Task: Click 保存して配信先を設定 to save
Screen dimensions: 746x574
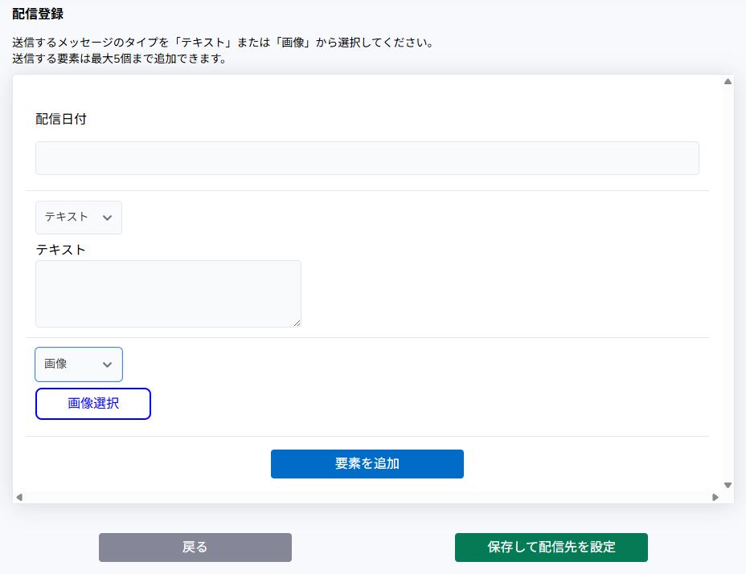Action: click(x=551, y=548)
